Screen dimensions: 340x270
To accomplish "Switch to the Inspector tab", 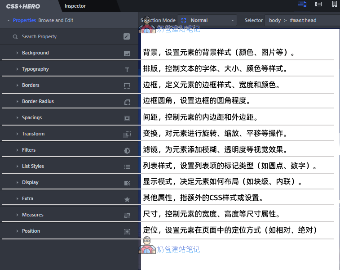I will point(75,6).
